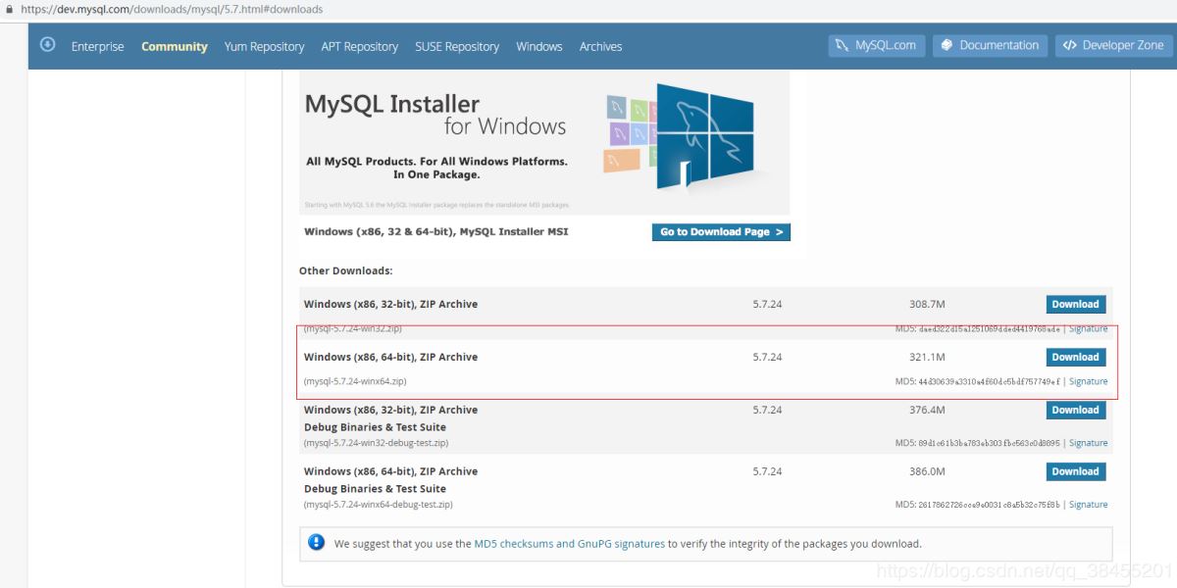
Task: Go to APT Repository section
Action: [359, 46]
